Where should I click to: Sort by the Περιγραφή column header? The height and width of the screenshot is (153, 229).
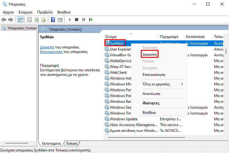coord(171,37)
